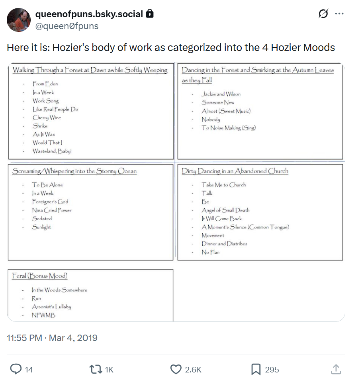This screenshot has width=364, height=382.
Task: Open image at the Feral (Bonus Mood) panel
Action: (90, 295)
